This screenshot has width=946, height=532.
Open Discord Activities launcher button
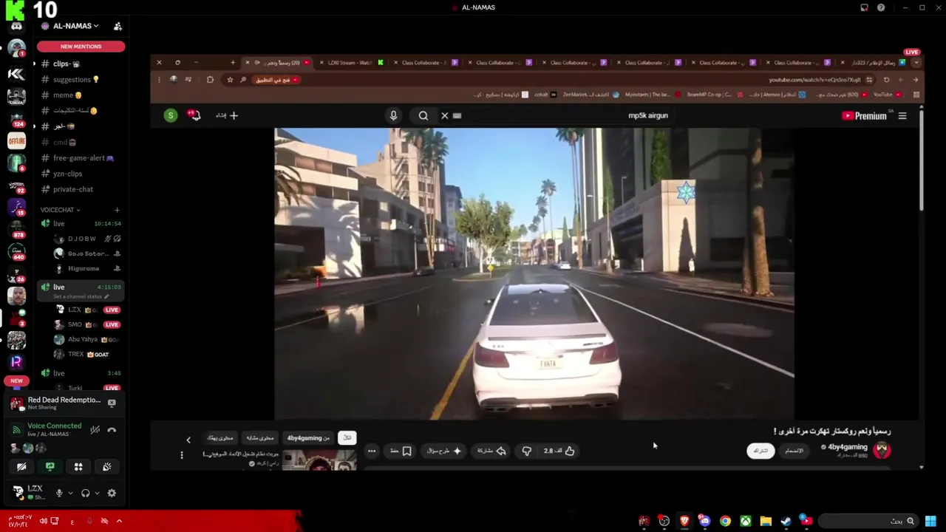click(78, 466)
